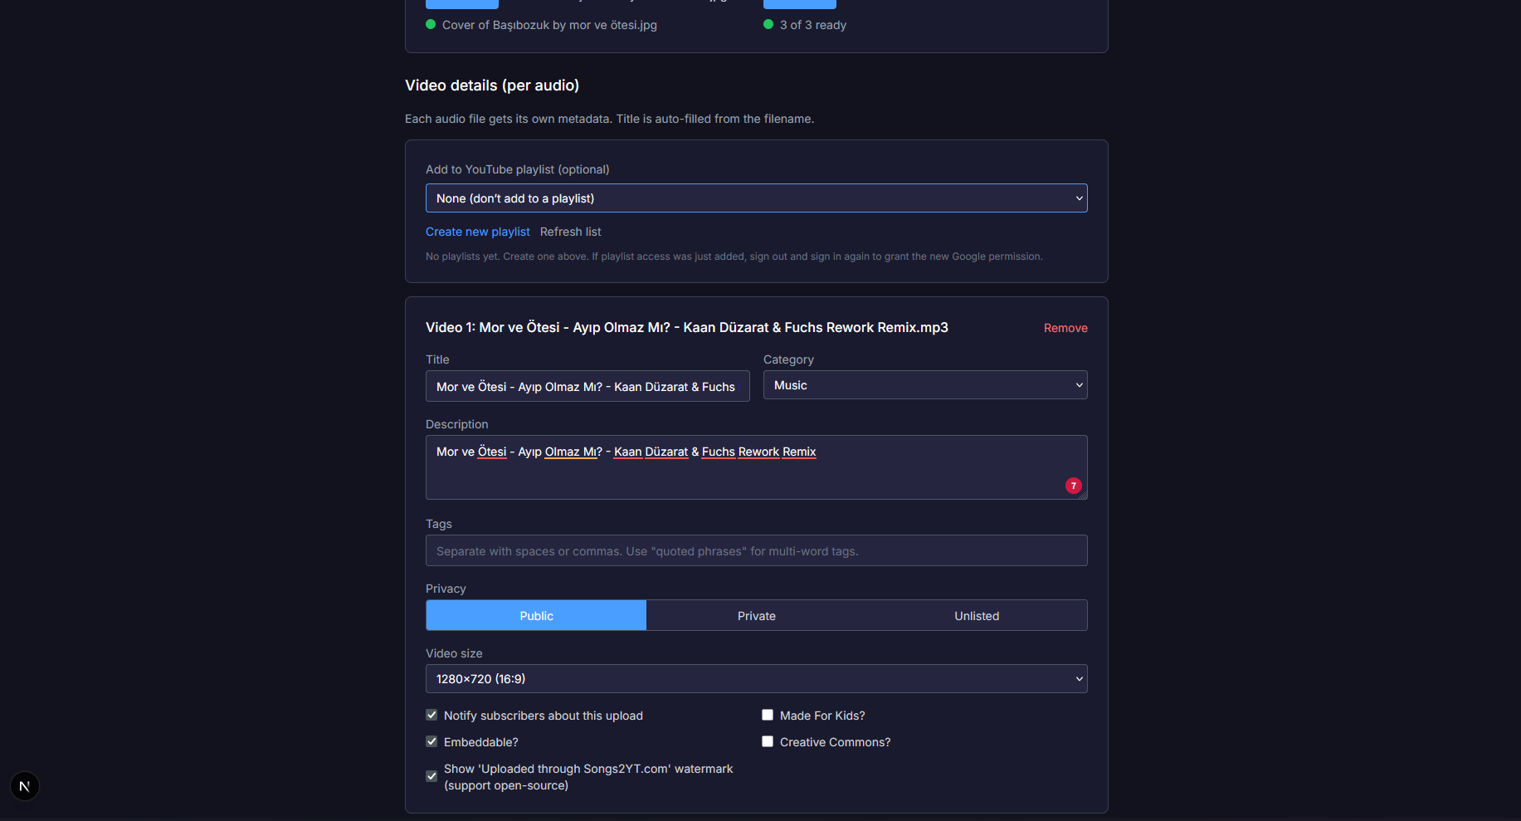The height and width of the screenshot is (821, 1521).
Task: Expand the Category Music dropdown
Action: click(925, 385)
